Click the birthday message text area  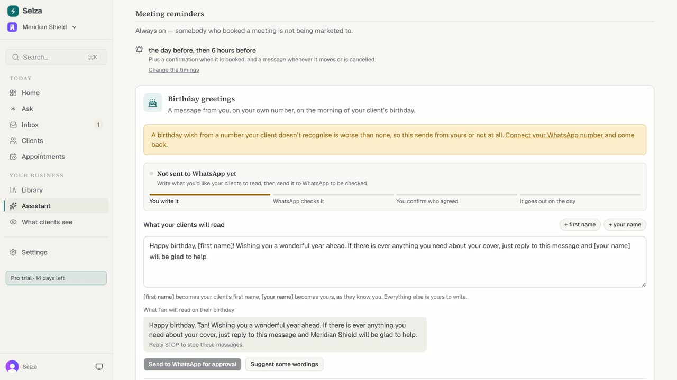(x=395, y=262)
